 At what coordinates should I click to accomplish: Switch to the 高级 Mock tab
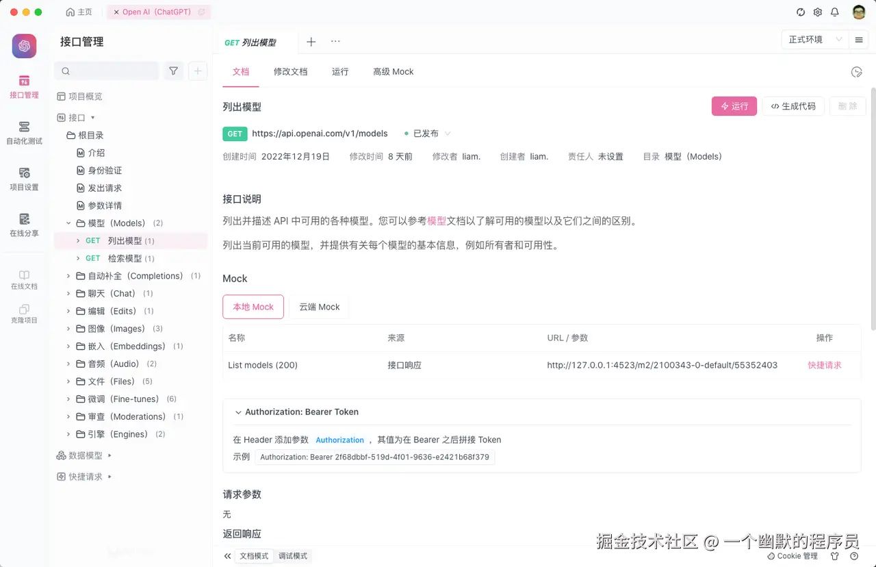click(x=393, y=72)
